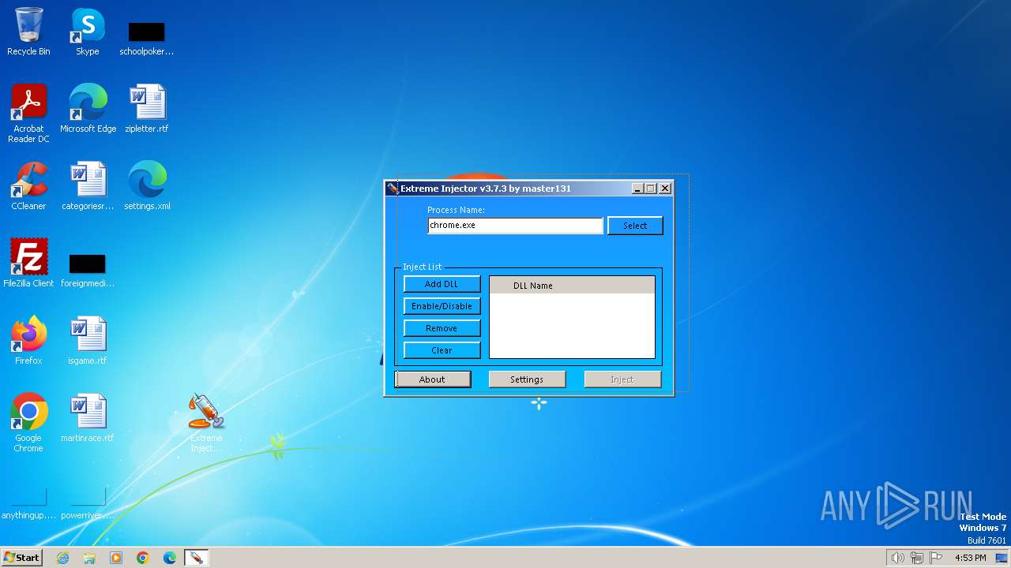Click the Show desktop tray button
The image size is (1011, 568).
point(1002,558)
